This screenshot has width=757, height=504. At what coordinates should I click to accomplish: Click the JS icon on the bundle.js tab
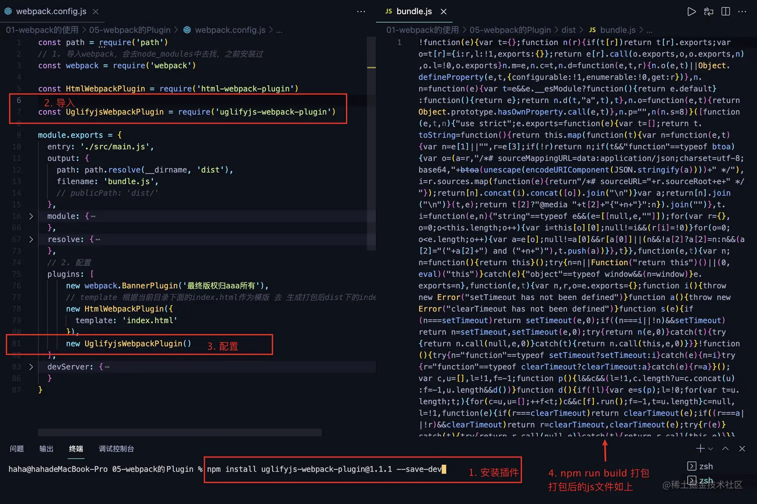tap(389, 11)
